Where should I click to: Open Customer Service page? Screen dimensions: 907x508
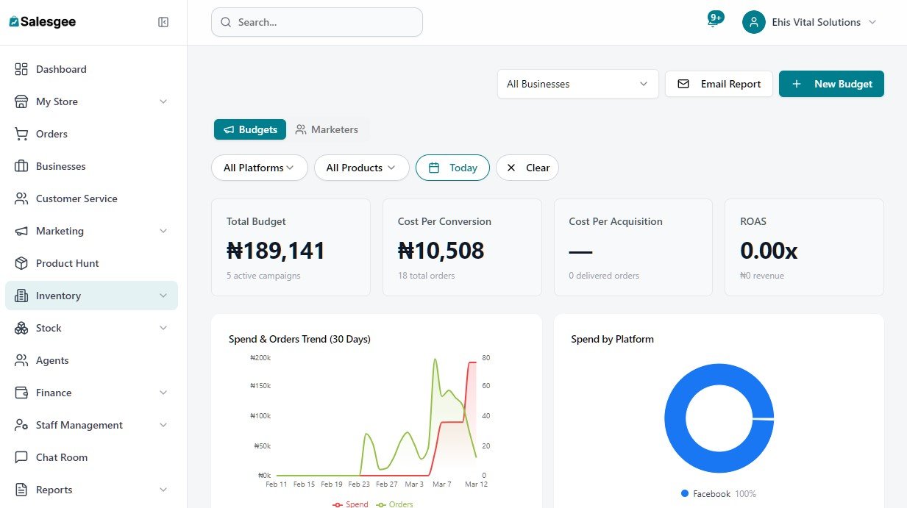pos(76,198)
